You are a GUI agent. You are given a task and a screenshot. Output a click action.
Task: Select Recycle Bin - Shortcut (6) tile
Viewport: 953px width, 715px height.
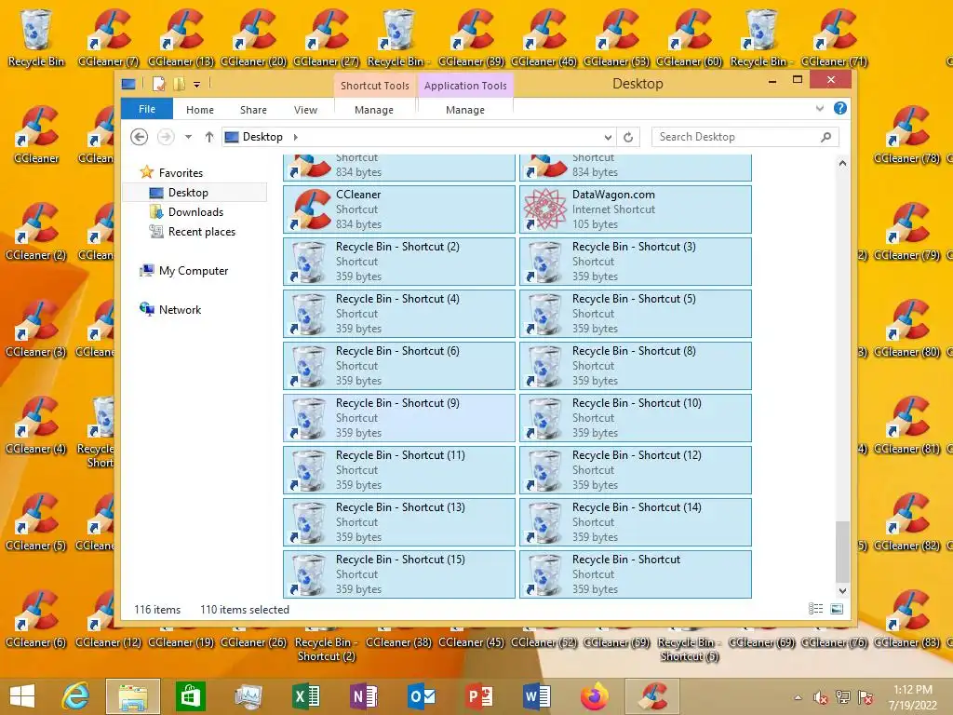(399, 366)
